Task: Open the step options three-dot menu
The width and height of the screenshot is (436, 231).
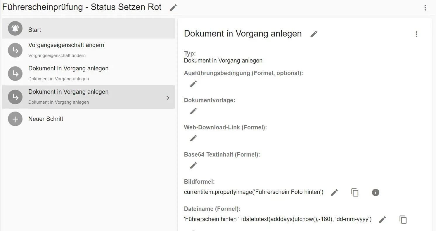Action: coord(416,34)
